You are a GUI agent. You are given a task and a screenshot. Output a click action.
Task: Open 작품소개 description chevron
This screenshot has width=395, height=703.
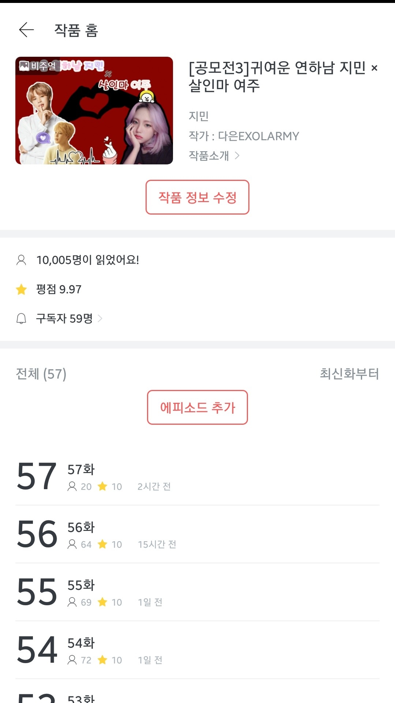pyautogui.click(x=237, y=156)
